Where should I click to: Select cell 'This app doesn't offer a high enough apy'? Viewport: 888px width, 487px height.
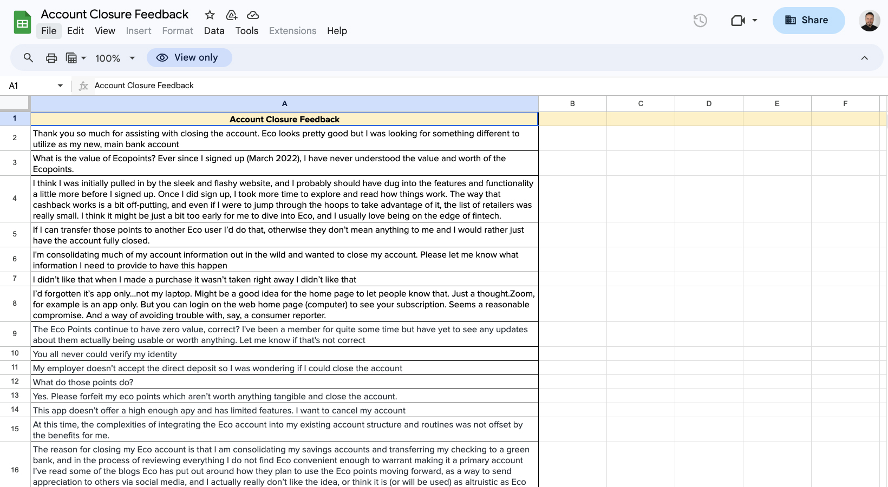(285, 410)
